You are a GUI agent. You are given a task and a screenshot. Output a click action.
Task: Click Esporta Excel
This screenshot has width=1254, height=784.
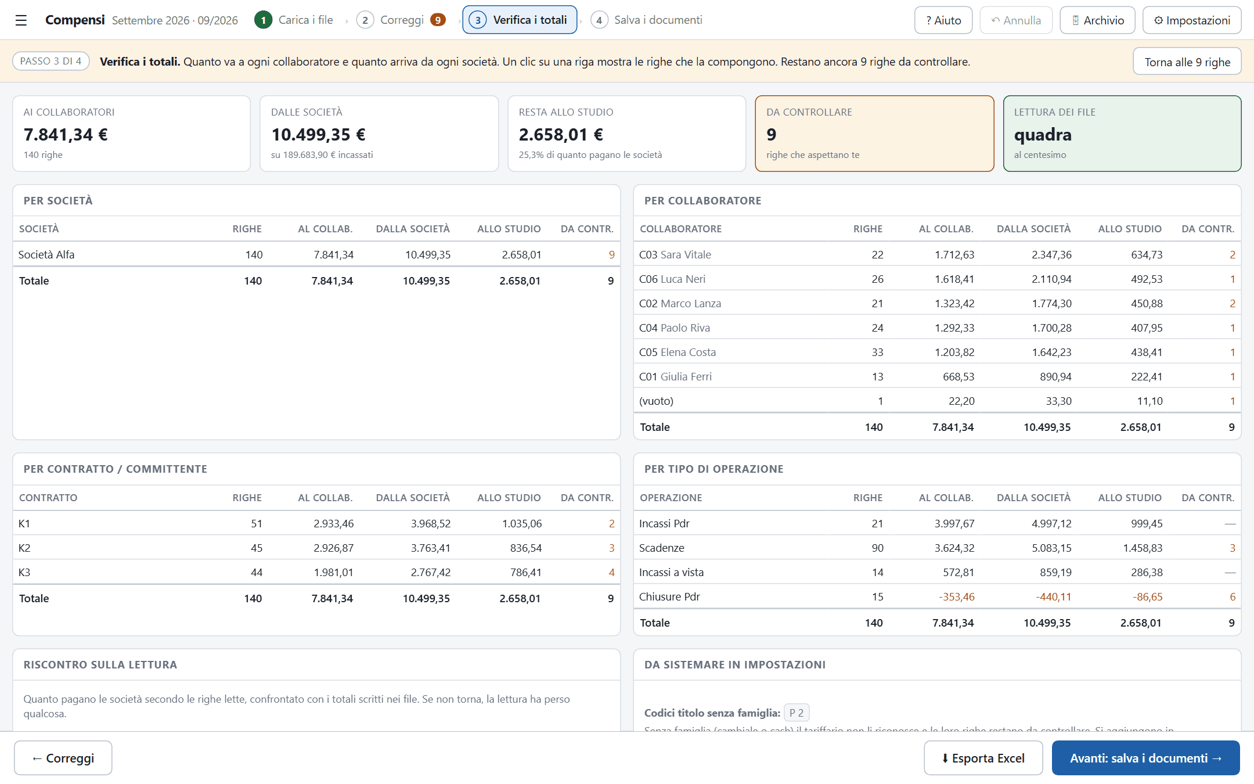[x=983, y=758]
